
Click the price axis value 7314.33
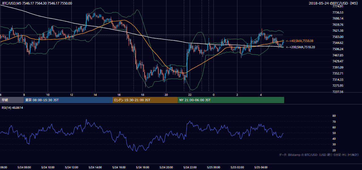tap(338, 80)
